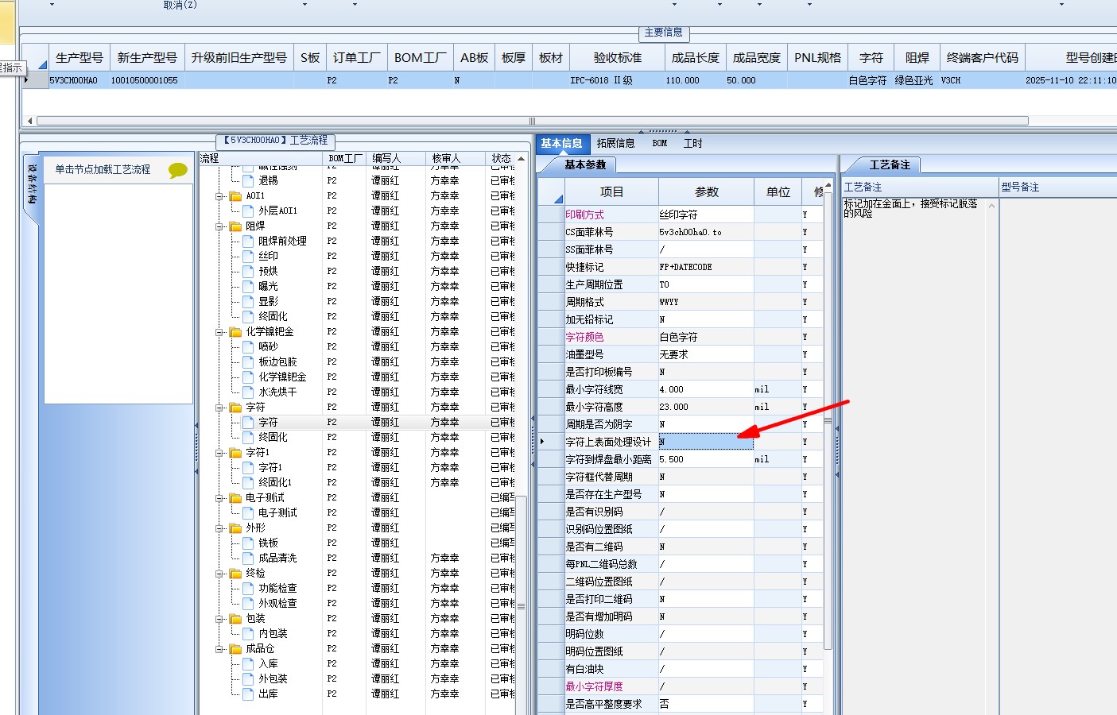Screen dimensions: 1117x715
Task: Sort by 生产型号 column header
Action: click(x=80, y=57)
